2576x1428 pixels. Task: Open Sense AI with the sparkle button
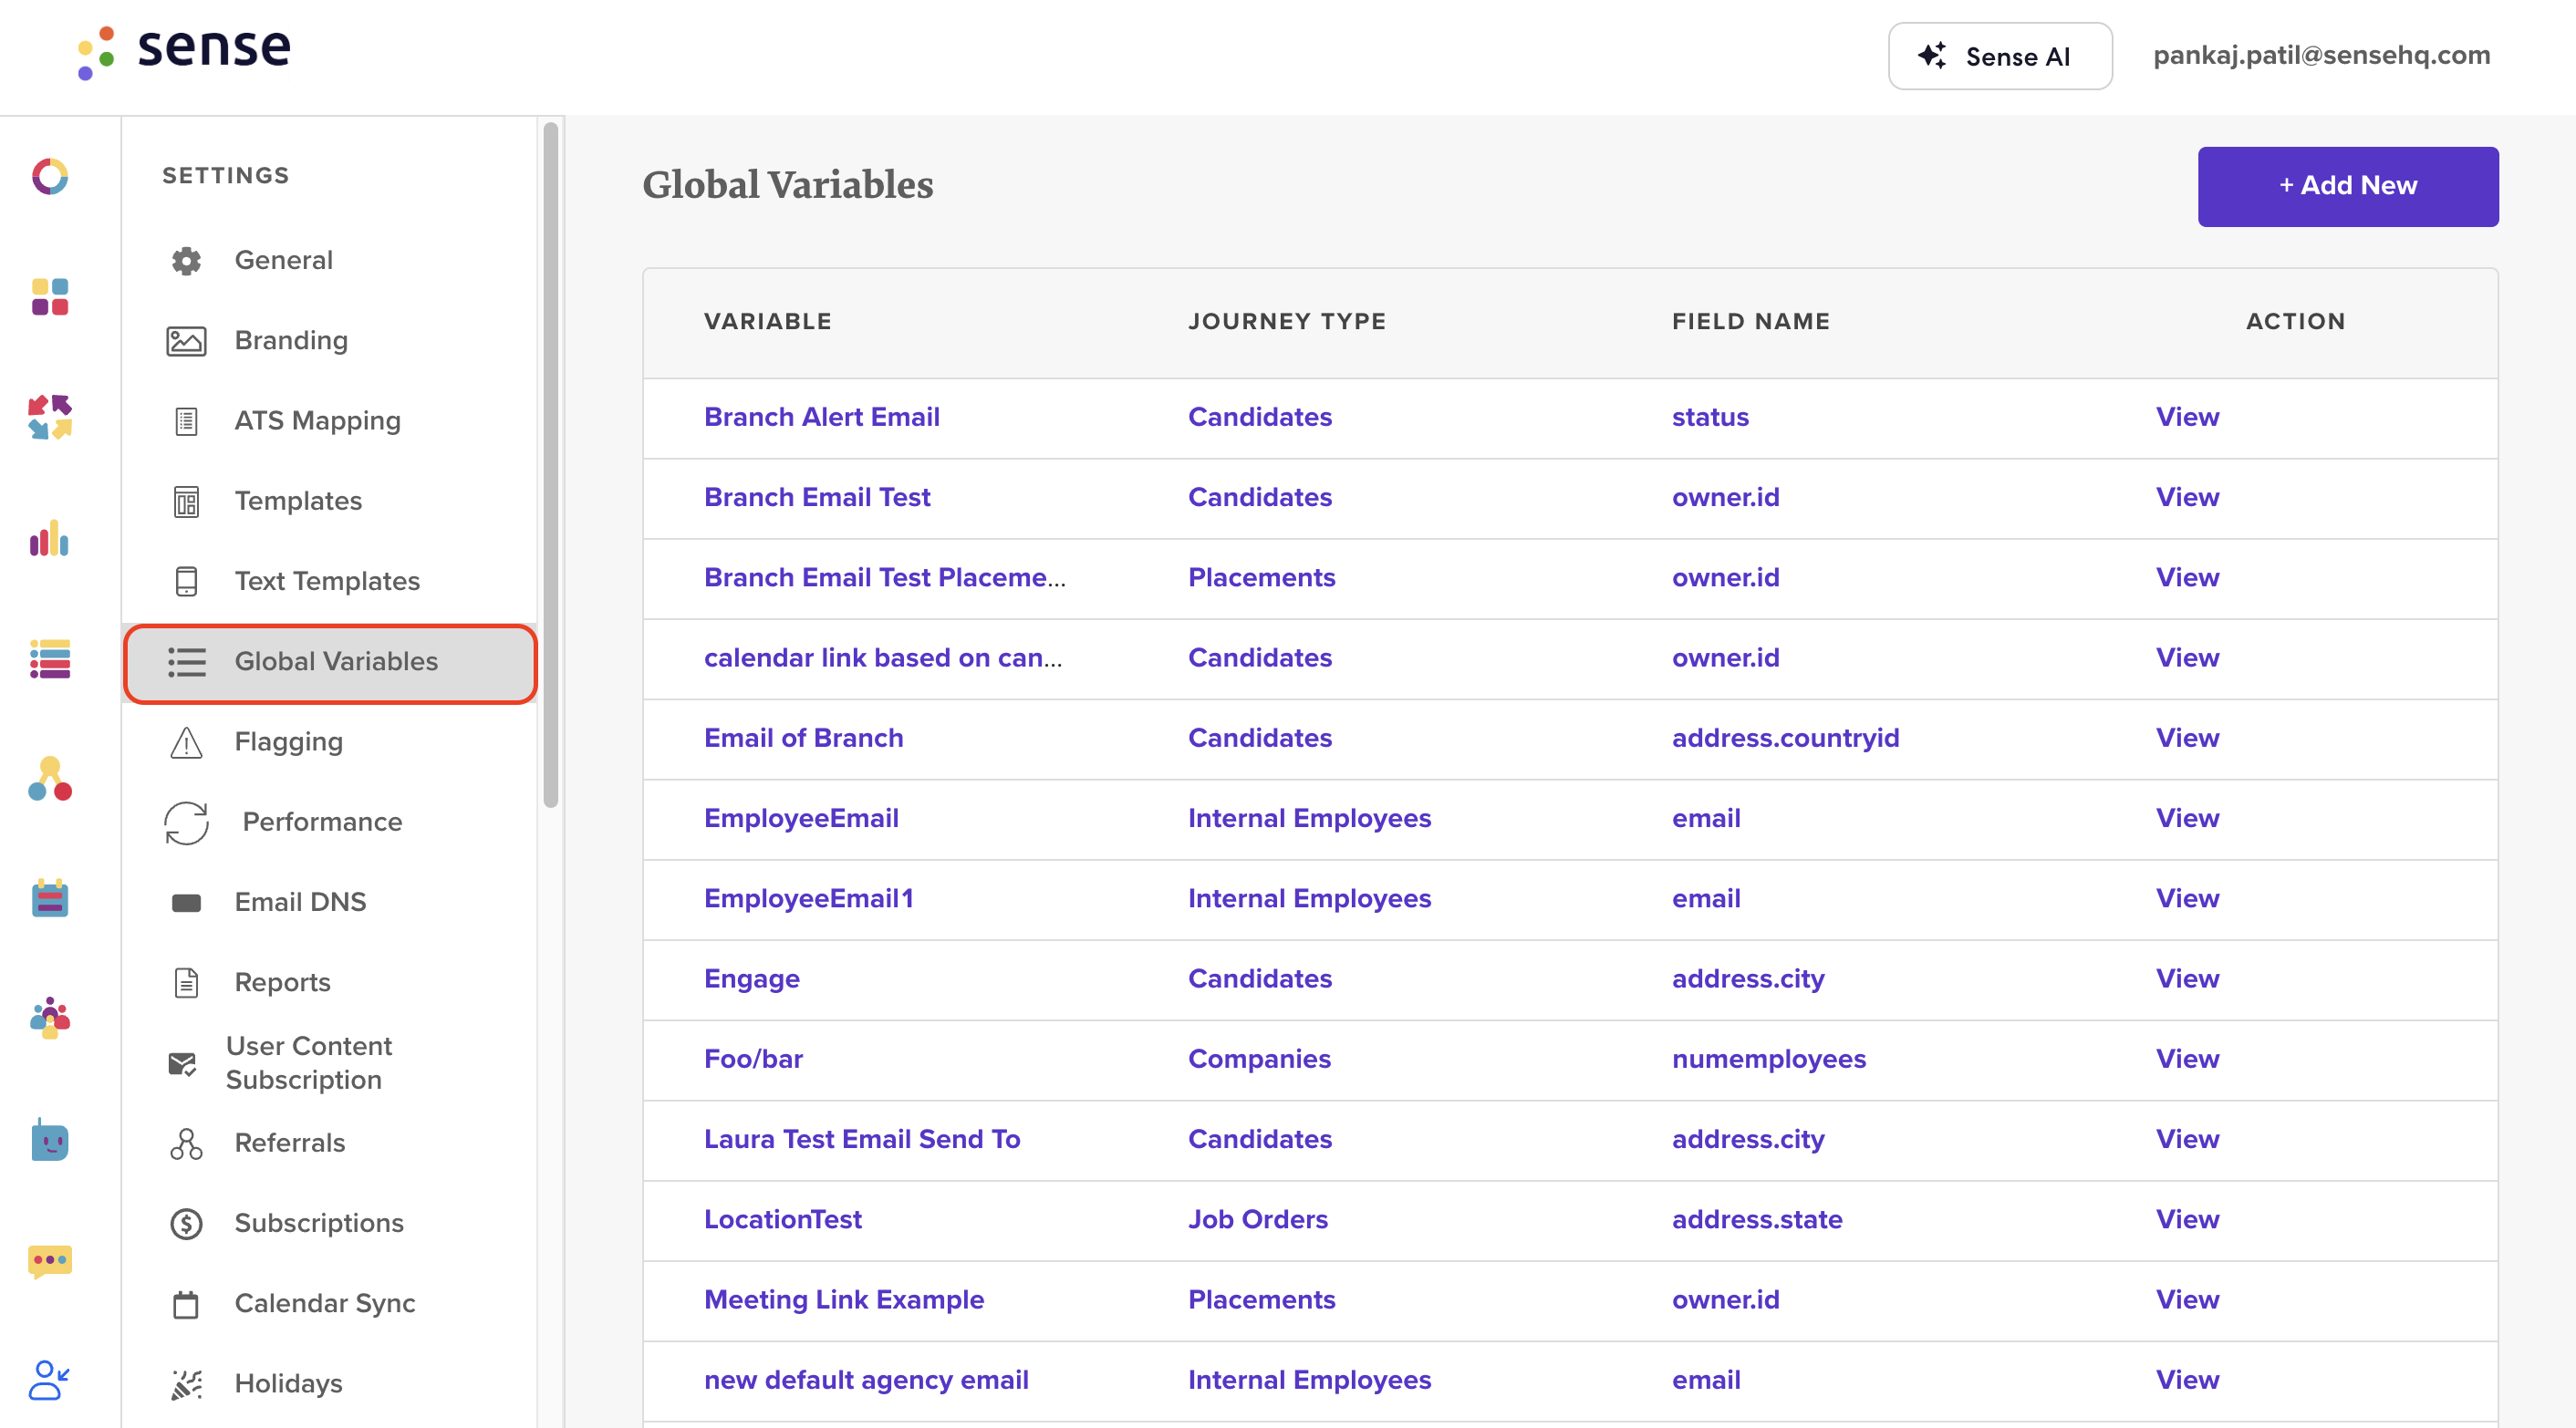click(x=1999, y=56)
